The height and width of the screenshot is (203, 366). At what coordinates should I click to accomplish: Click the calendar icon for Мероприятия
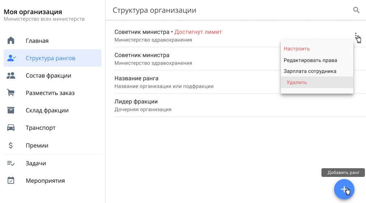(x=11, y=181)
